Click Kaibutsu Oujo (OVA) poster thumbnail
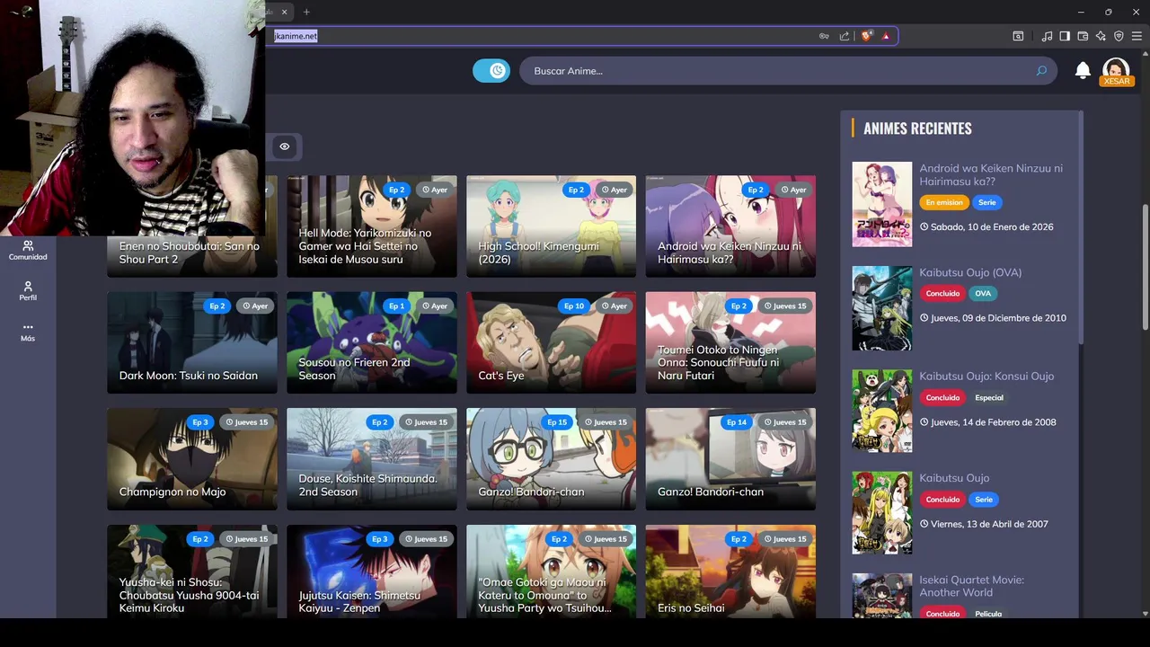The height and width of the screenshot is (647, 1150). point(881,308)
